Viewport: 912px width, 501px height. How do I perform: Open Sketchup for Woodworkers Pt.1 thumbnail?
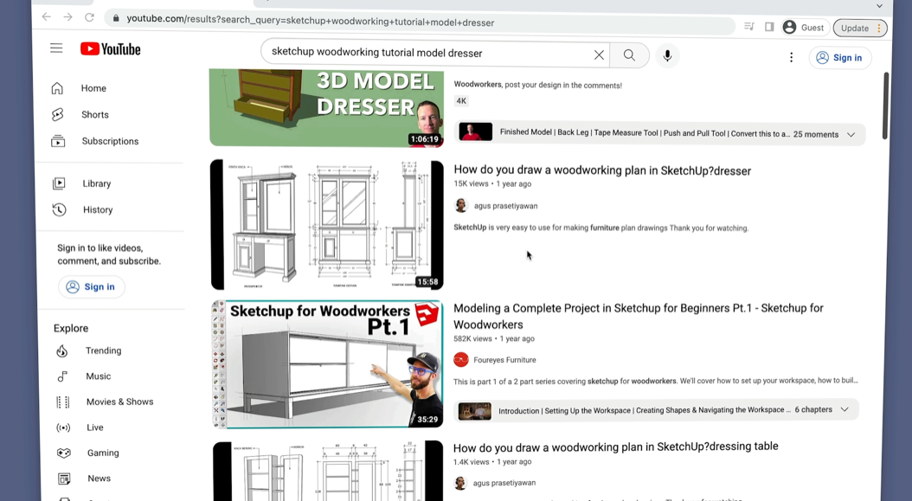coord(327,364)
